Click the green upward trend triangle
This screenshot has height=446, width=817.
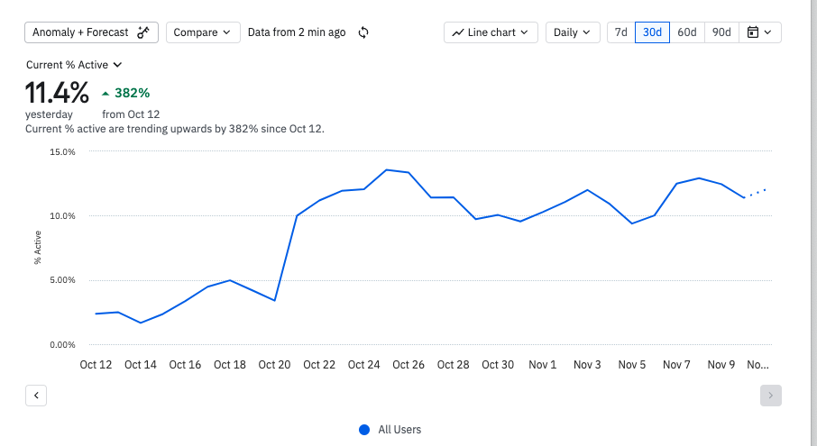[106, 93]
